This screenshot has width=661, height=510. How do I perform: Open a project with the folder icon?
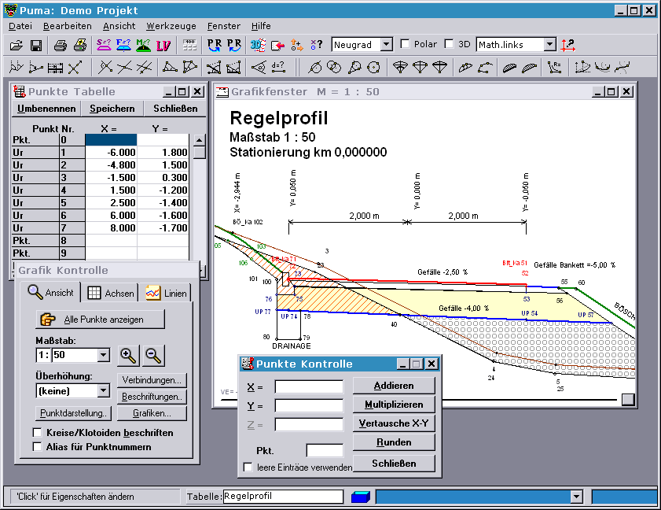[x=17, y=45]
